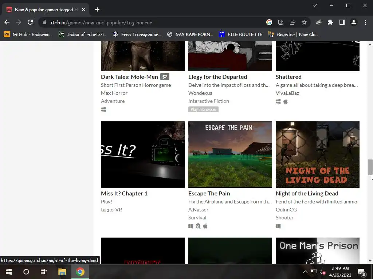Show hidden tray icons chevron
The width and height of the screenshot is (373, 279).
pyautogui.click(x=305, y=272)
